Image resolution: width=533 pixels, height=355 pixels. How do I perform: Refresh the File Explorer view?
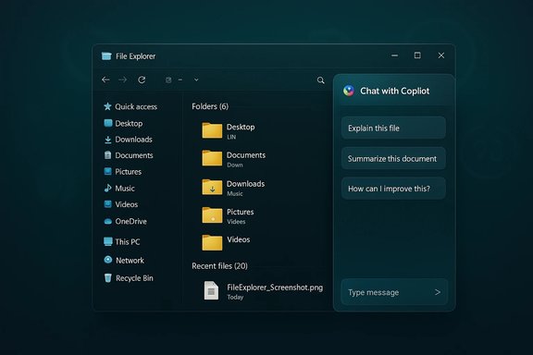click(142, 80)
